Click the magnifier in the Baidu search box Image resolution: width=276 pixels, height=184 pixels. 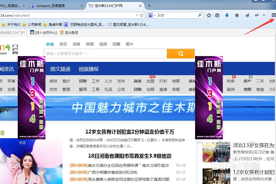[x=200, y=15]
